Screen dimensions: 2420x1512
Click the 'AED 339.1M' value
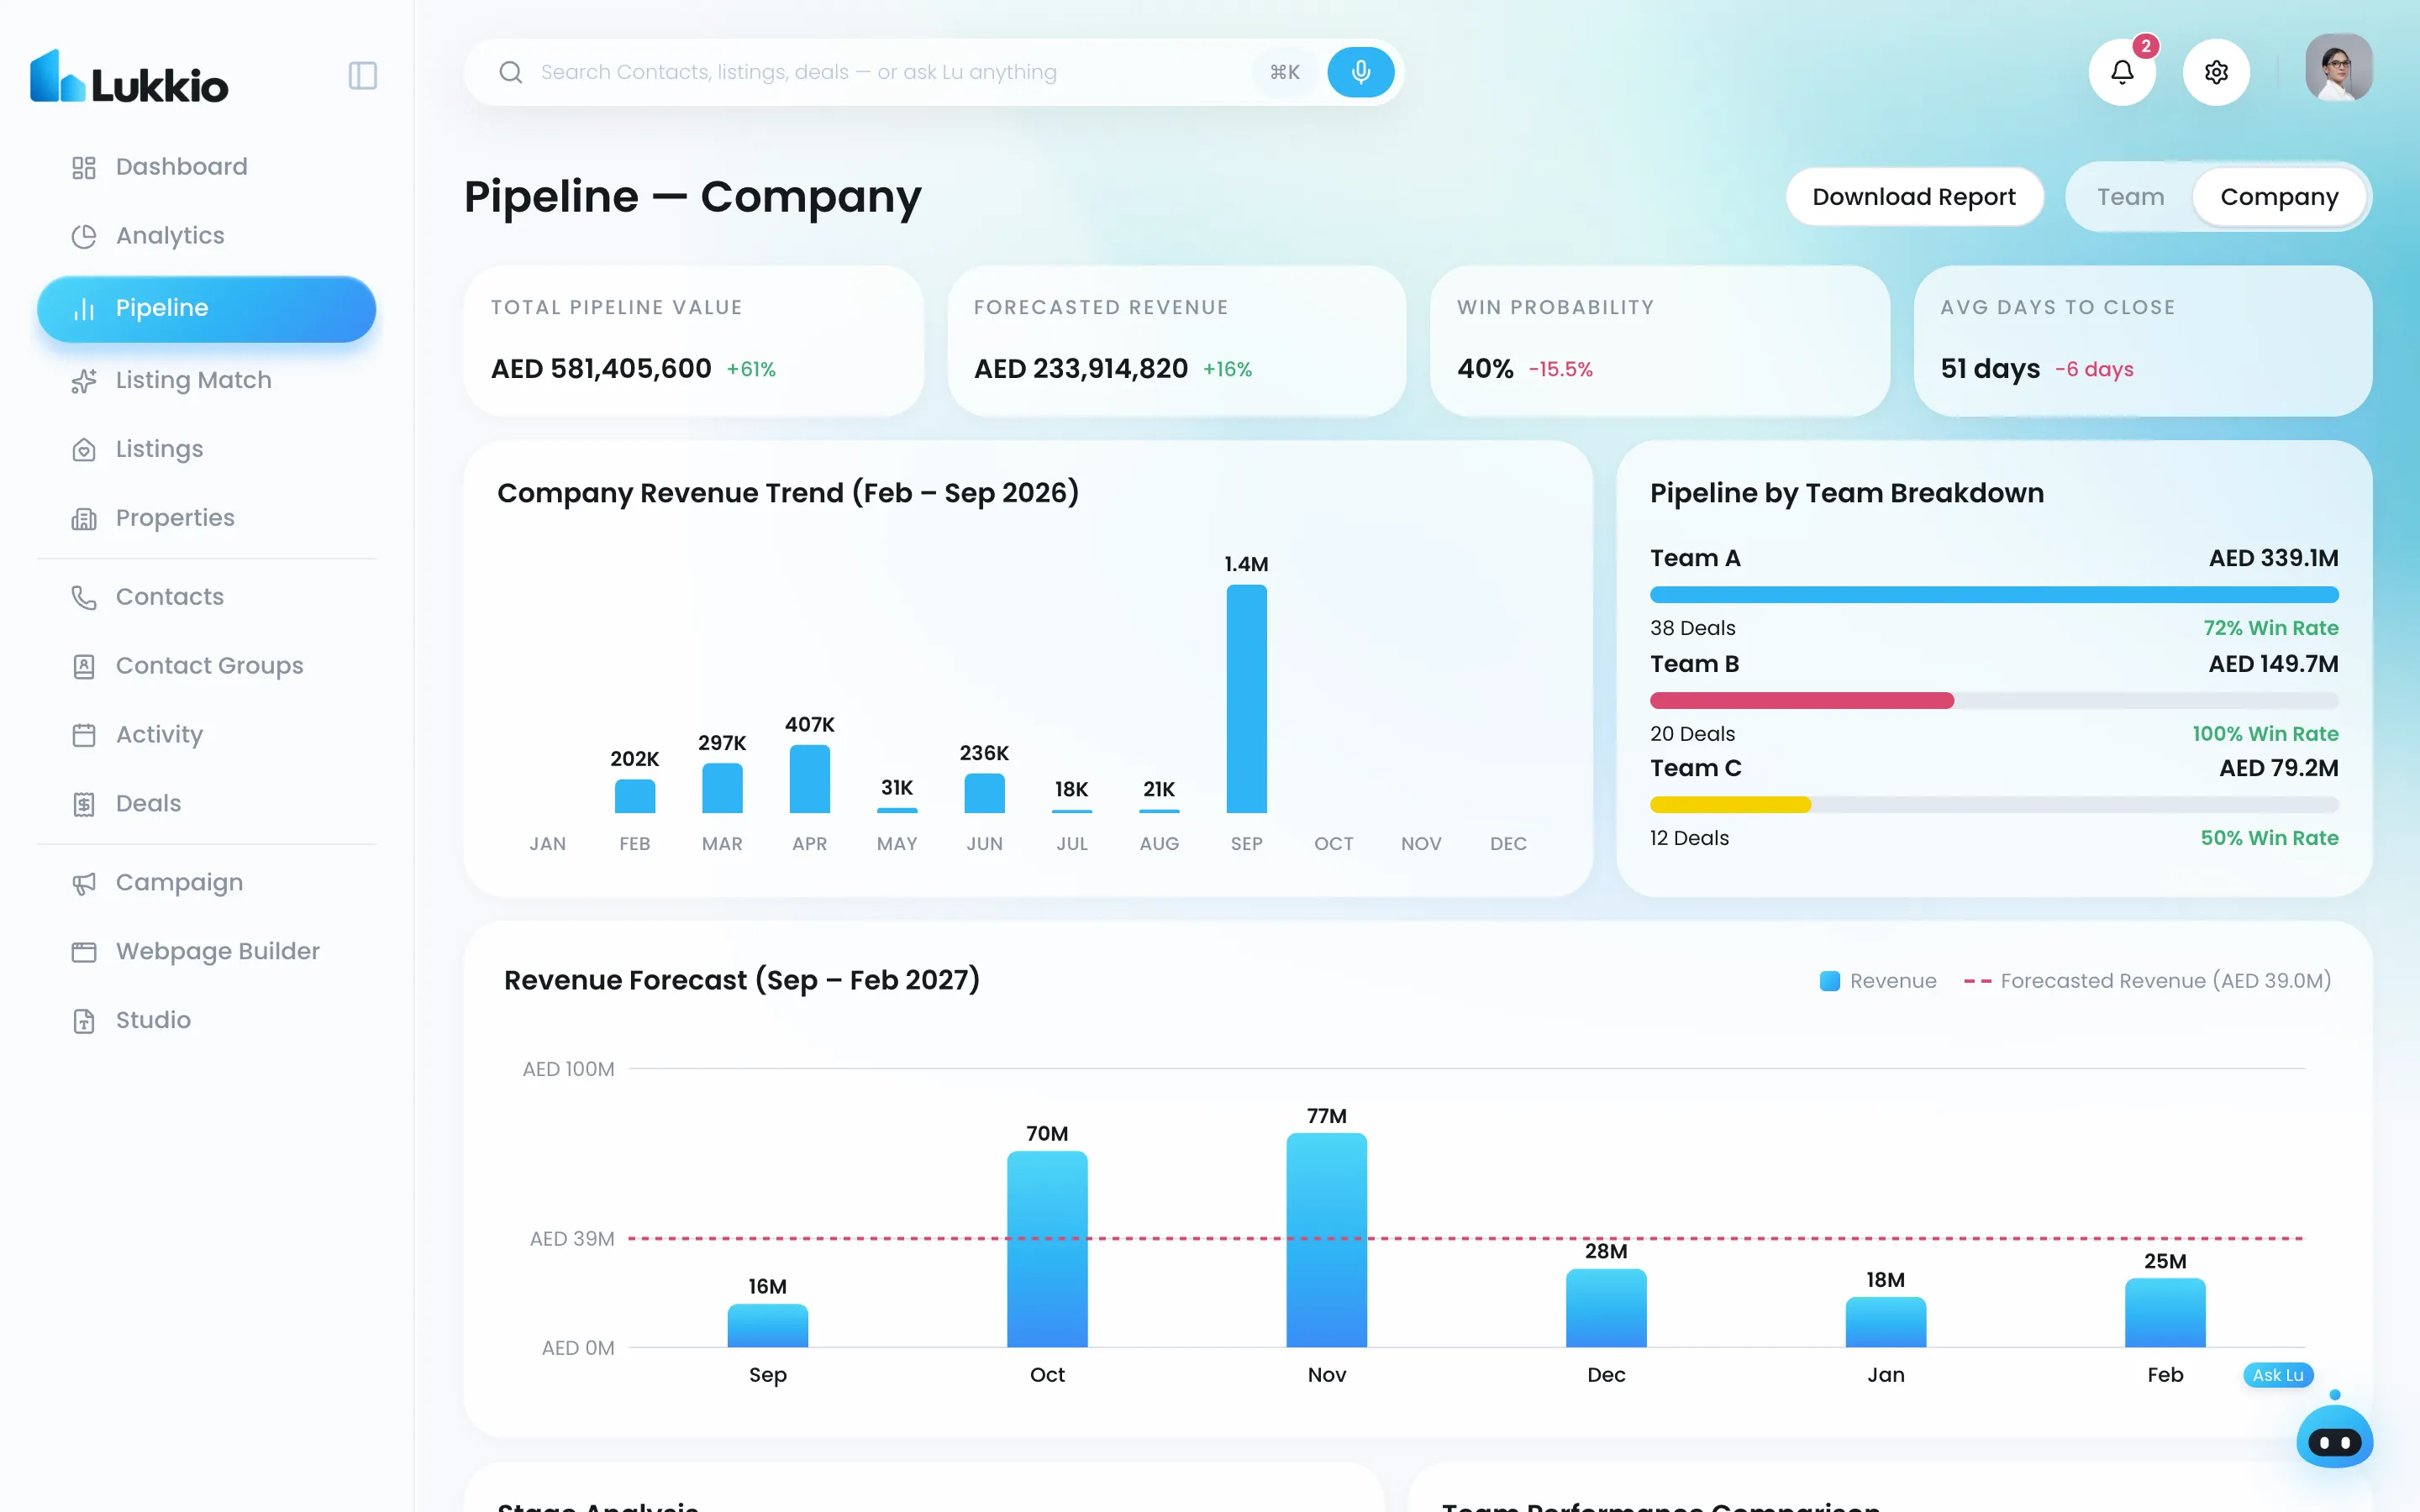(x=2273, y=558)
